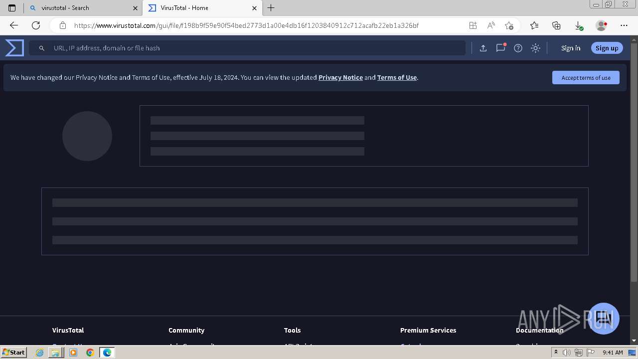Viewport: 638px width, 359px height.
Task: Open the Terms of Use link
Action: (397, 77)
